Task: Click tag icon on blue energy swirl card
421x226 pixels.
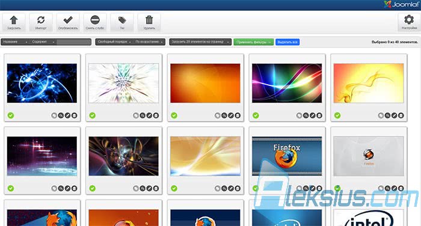Action: click(x=54, y=115)
